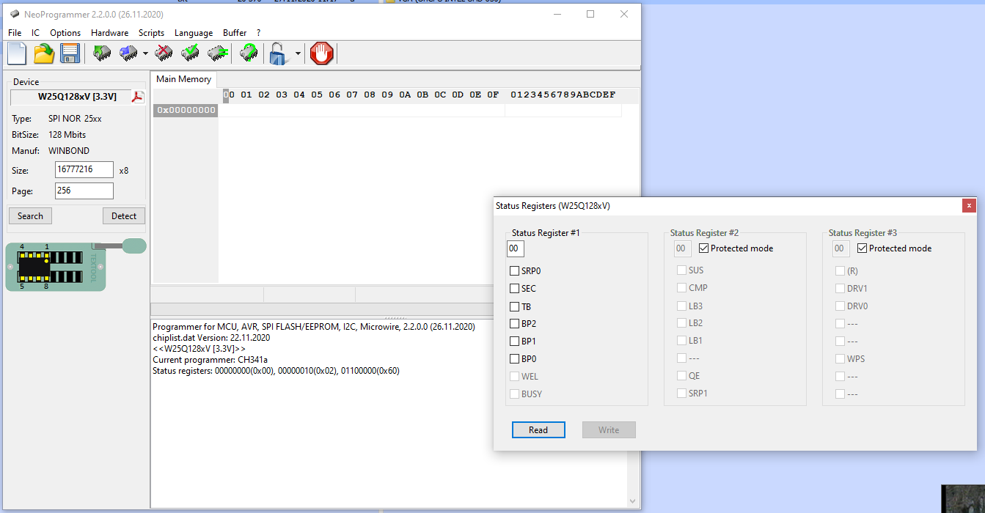Click log scrollbar down arrow
This screenshot has height=513, width=985.
[634, 501]
